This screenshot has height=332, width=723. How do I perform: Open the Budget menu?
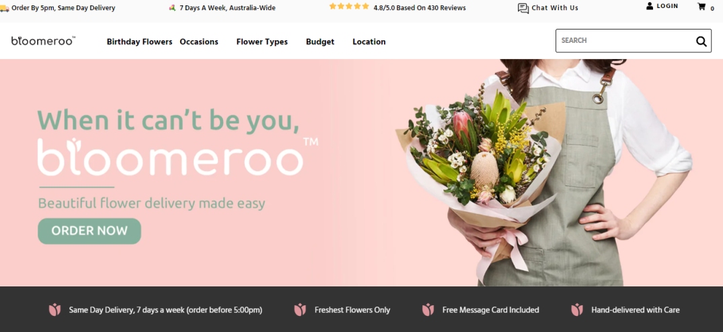tap(320, 42)
